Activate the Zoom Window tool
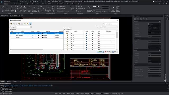169x95 pixels. (118, 9)
